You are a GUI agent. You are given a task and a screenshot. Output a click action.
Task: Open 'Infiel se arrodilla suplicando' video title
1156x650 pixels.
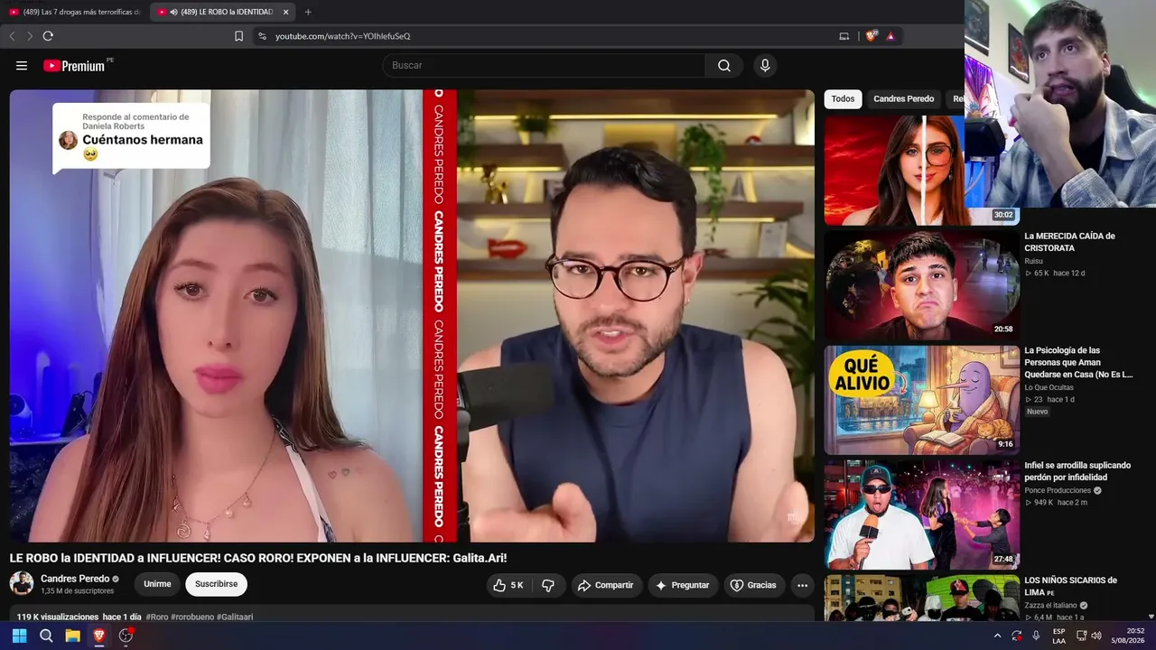(1077, 471)
